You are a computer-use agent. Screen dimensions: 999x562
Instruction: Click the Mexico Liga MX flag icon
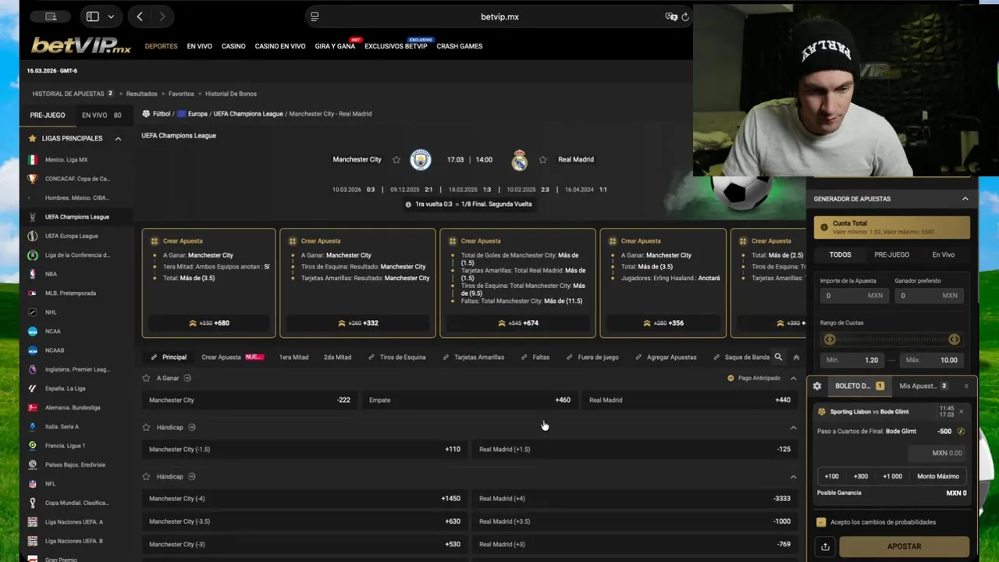click(x=32, y=159)
